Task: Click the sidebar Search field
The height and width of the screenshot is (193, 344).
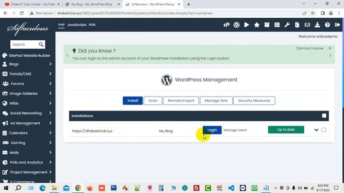Action: click(x=24, y=44)
